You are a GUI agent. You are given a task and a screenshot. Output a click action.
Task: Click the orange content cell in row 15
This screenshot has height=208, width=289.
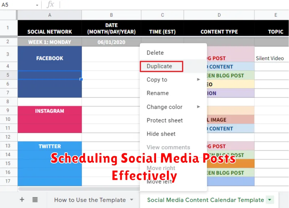click(230, 164)
